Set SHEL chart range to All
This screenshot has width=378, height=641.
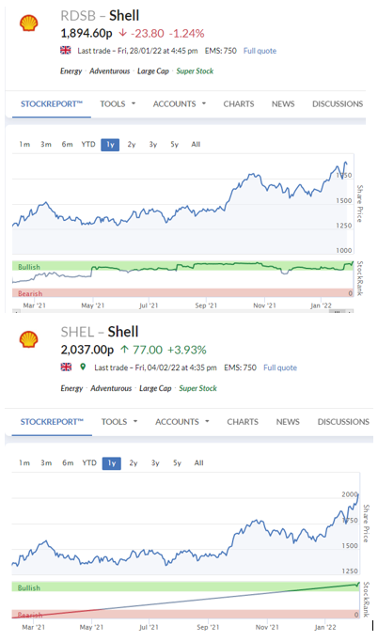(198, 462)
